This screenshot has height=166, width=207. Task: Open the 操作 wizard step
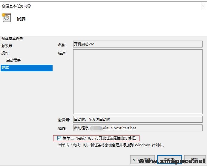[5, 53]
